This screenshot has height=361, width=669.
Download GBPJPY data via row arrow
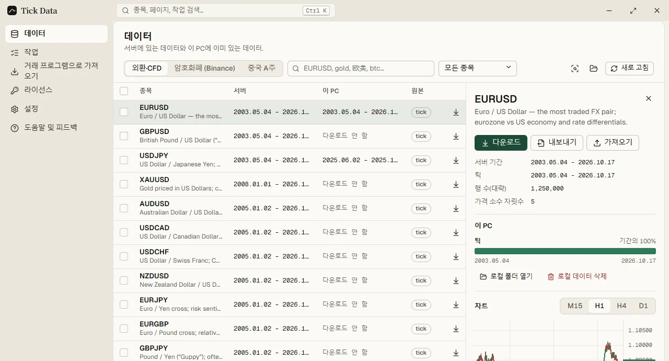pos(456,353)
